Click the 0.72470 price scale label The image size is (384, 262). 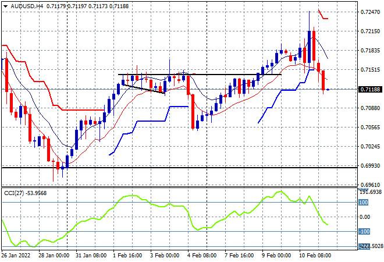pos(370,12)
